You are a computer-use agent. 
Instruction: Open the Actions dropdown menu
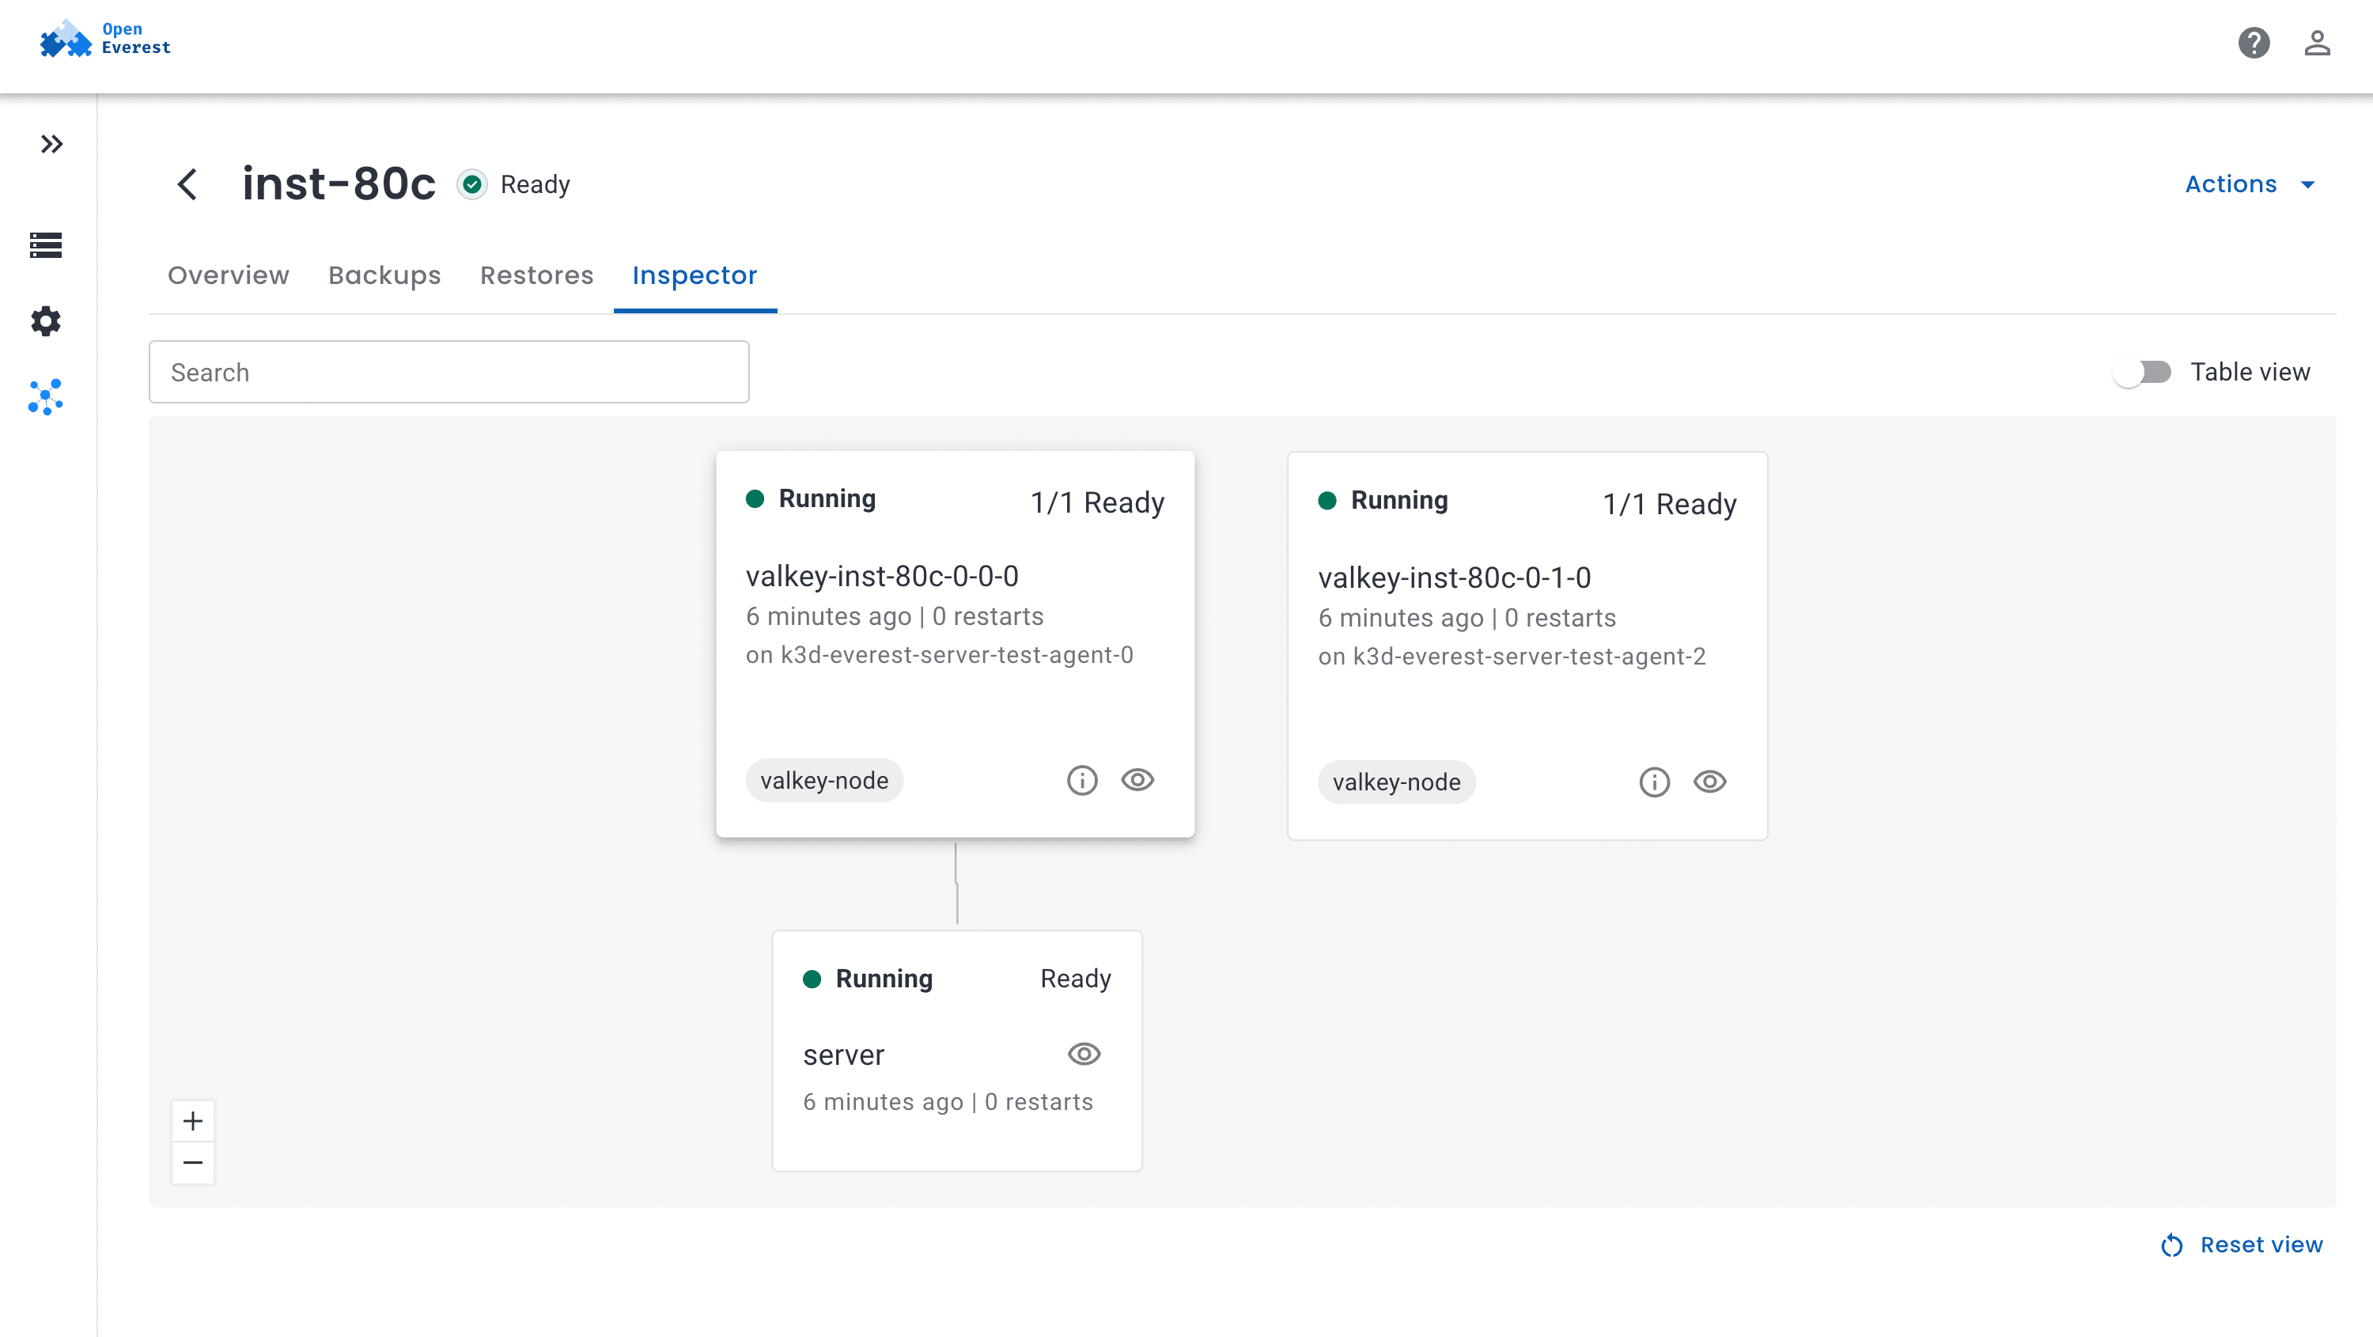[x=2250, y=184]
